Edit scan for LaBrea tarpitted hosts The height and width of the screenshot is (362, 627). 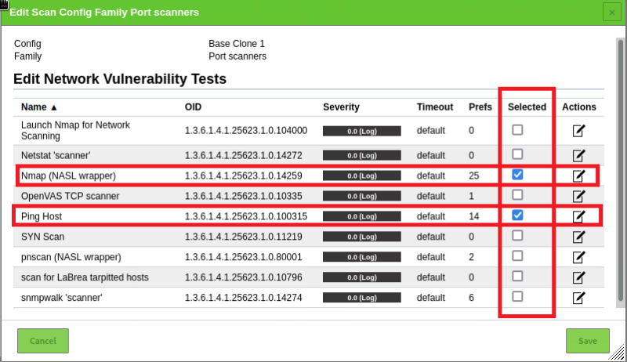click(578, 277)
